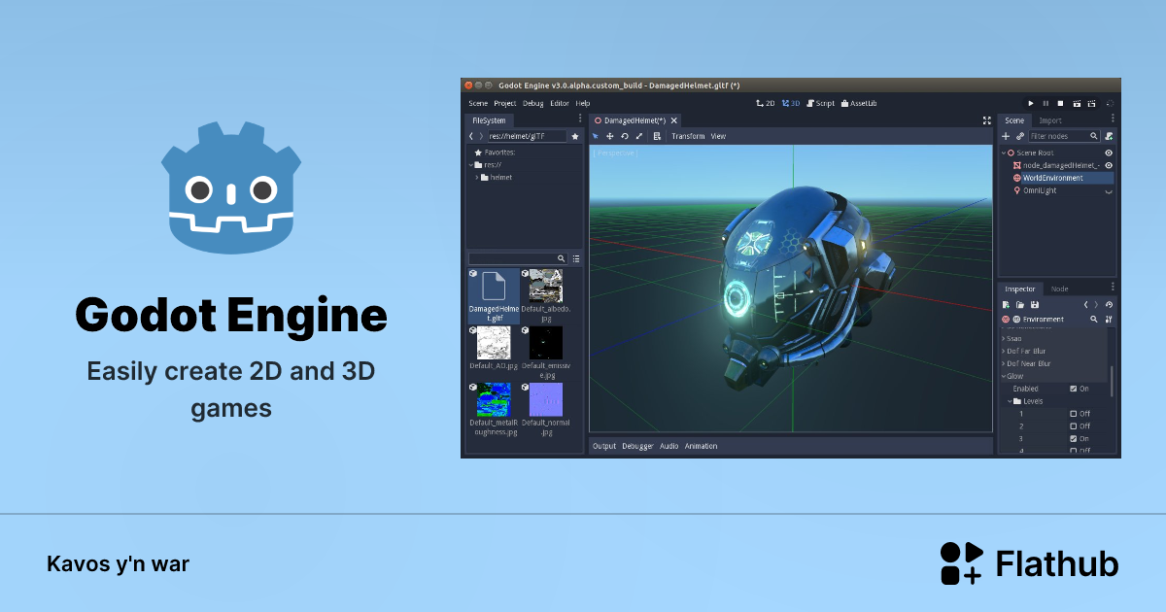Switch to the 2D workspace
Viewport: 1166px width, 612px height.
766,103
